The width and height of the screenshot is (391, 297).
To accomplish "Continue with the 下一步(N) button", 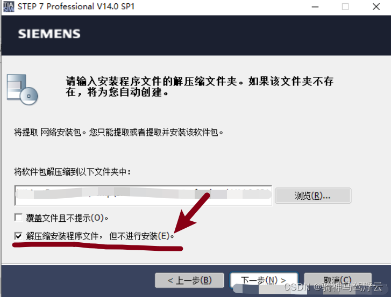I will pos(264,280).
